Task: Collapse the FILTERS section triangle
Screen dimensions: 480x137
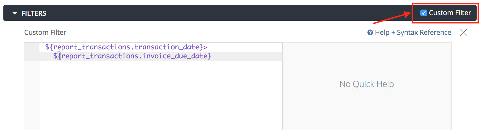Action: tap(15, 13)
